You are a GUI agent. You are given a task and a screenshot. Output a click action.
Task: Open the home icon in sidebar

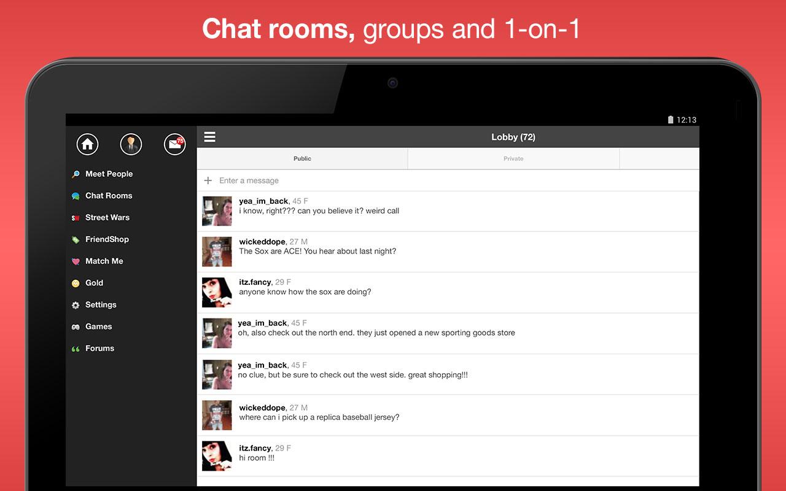[87, 144]
